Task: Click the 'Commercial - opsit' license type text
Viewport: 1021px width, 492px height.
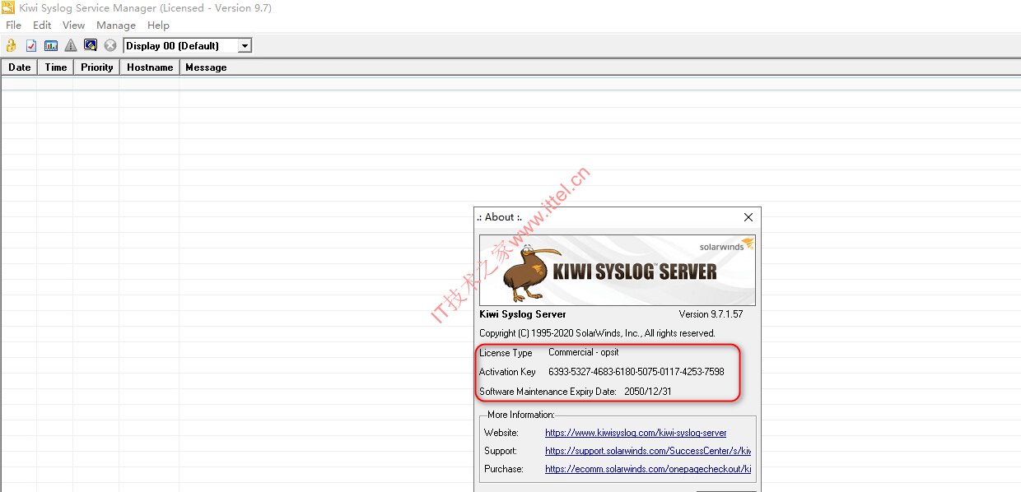Action: (584, 352)
